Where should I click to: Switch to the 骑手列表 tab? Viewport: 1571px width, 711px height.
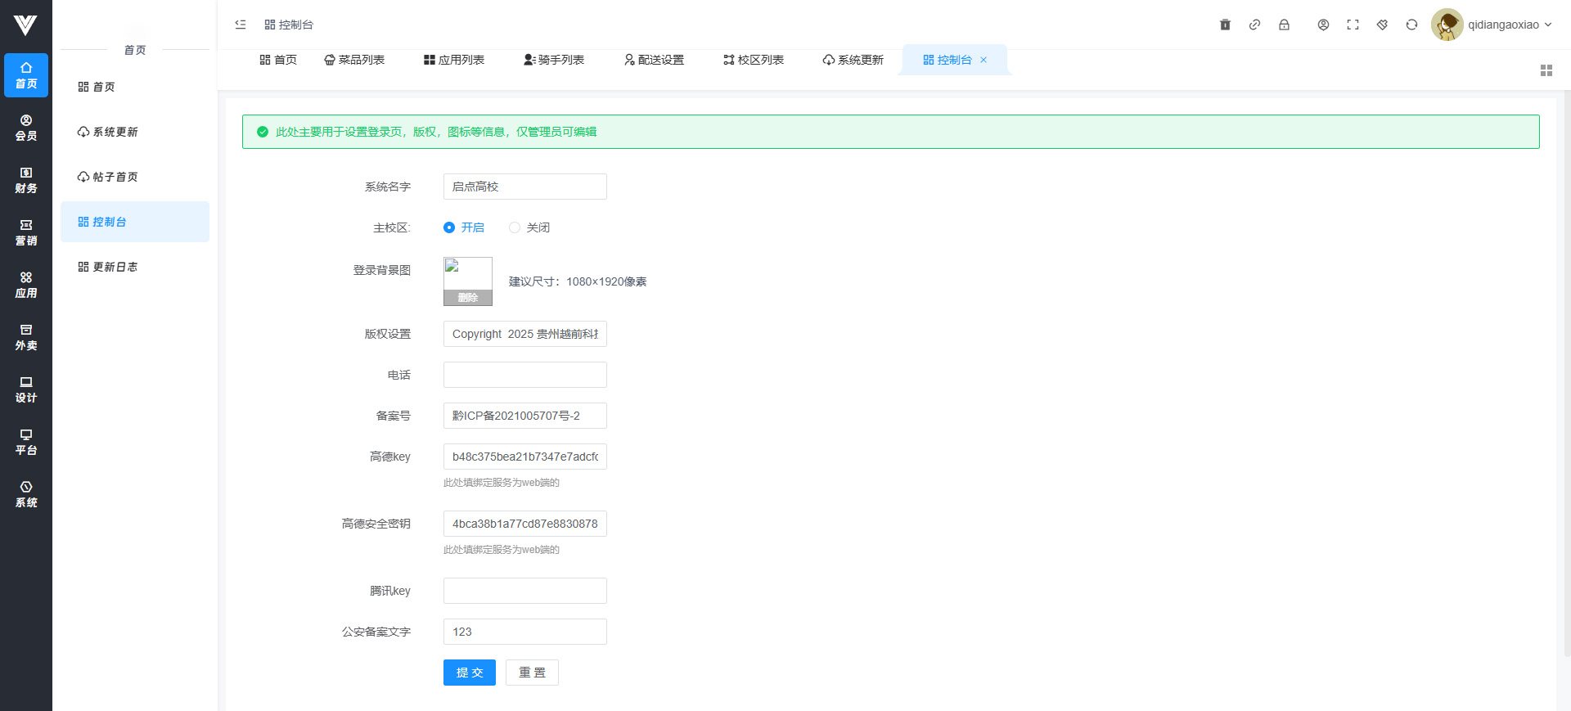(x=554, y=60)
